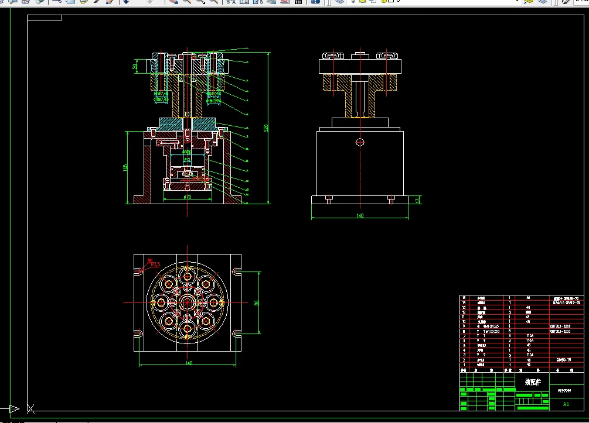Click the small crosshair circle on the side view body
Viewport: 589px width, 423px height.
pyautogui.click(x=360, y=142)
